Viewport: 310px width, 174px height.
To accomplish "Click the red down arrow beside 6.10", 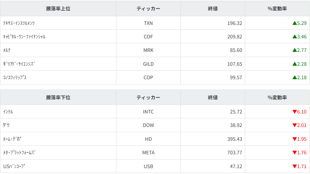I will coord(294,112).
